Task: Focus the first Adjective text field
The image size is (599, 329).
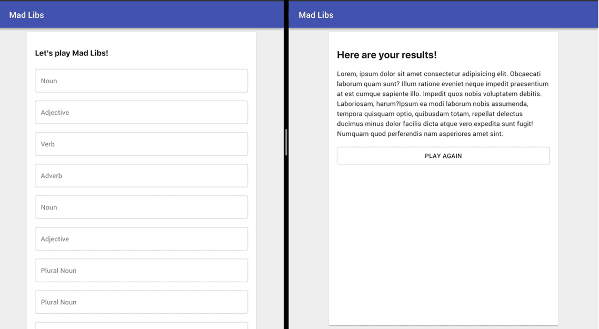Action: [141, 113]
